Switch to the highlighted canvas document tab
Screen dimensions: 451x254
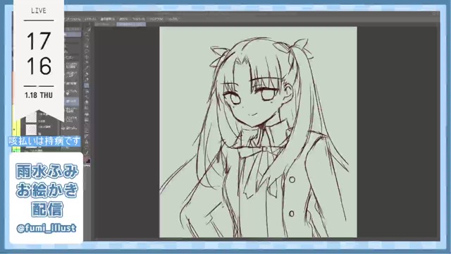click(x=131, y=25)
